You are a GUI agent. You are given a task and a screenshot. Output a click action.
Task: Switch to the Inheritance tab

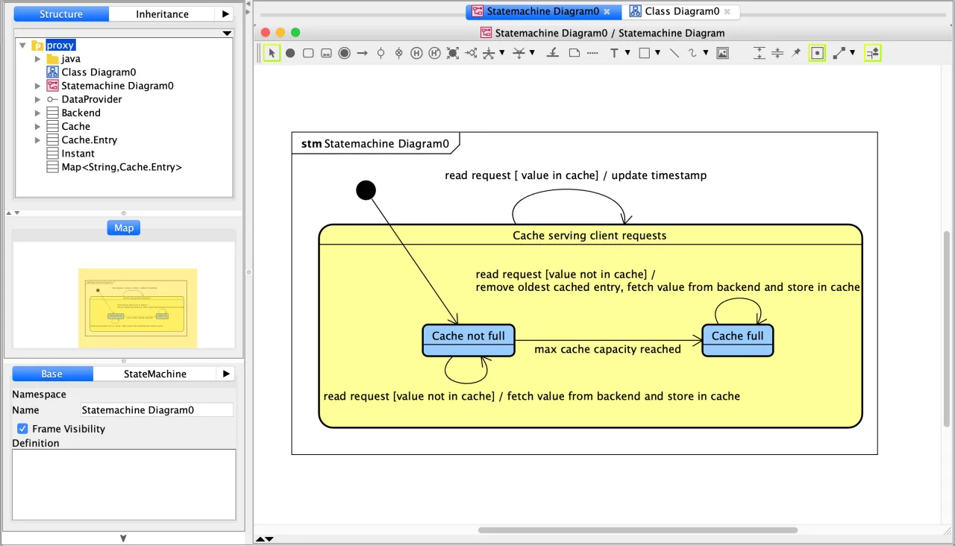[162, 14]
